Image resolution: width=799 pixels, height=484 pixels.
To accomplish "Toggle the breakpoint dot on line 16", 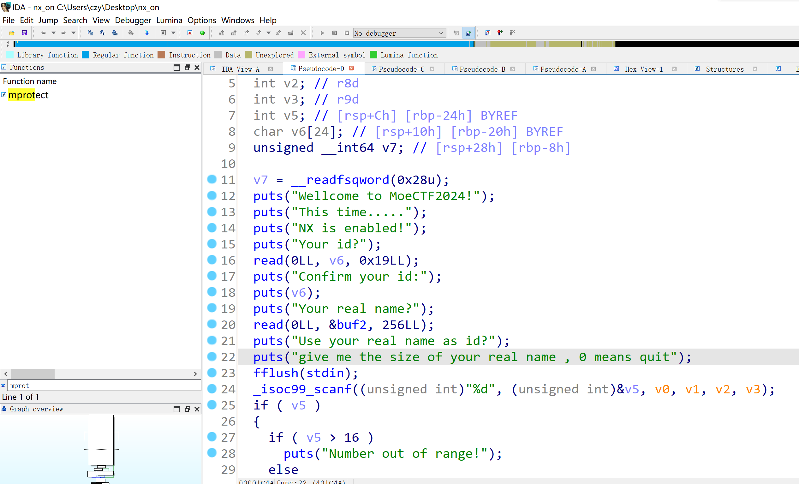I will click(x=212, y=260).
